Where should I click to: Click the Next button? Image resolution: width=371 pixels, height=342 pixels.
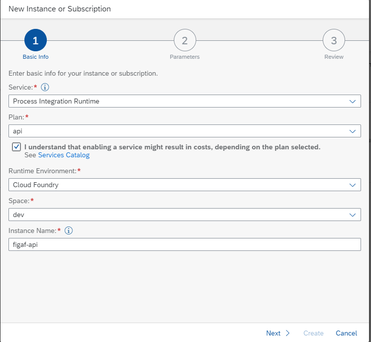[278, 333]
